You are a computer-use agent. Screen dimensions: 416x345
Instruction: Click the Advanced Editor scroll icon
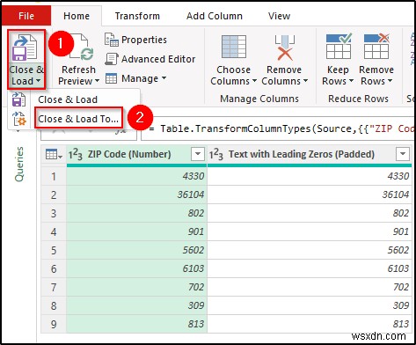pos(112,59)
